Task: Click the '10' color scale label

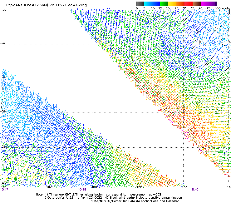Action: (153, 8)
